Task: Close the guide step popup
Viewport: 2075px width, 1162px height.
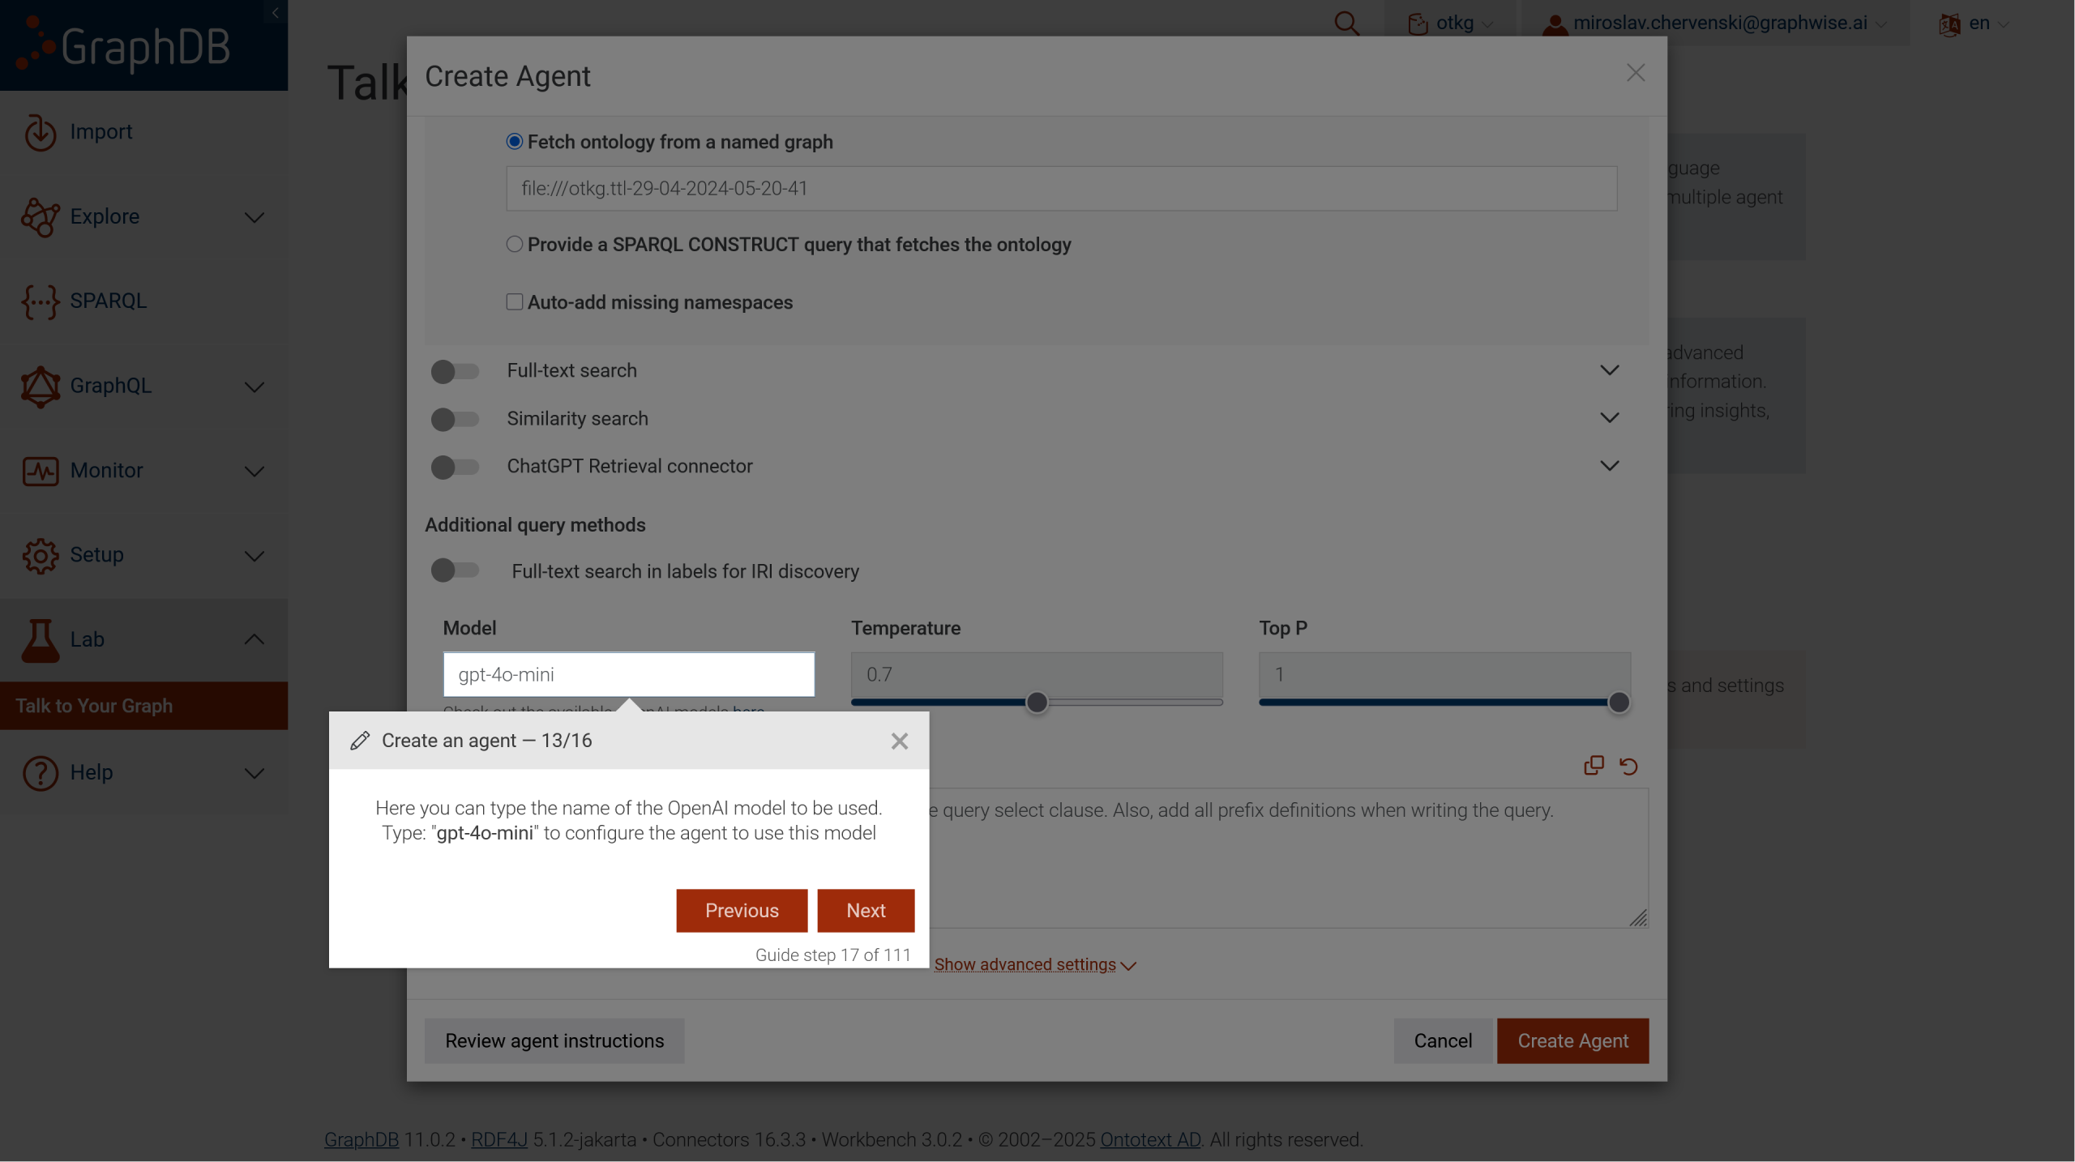Action: point(899,741)
